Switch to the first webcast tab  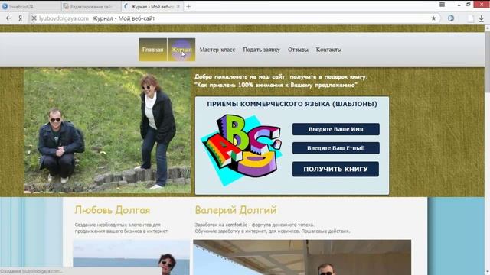(x=31, y=6)
